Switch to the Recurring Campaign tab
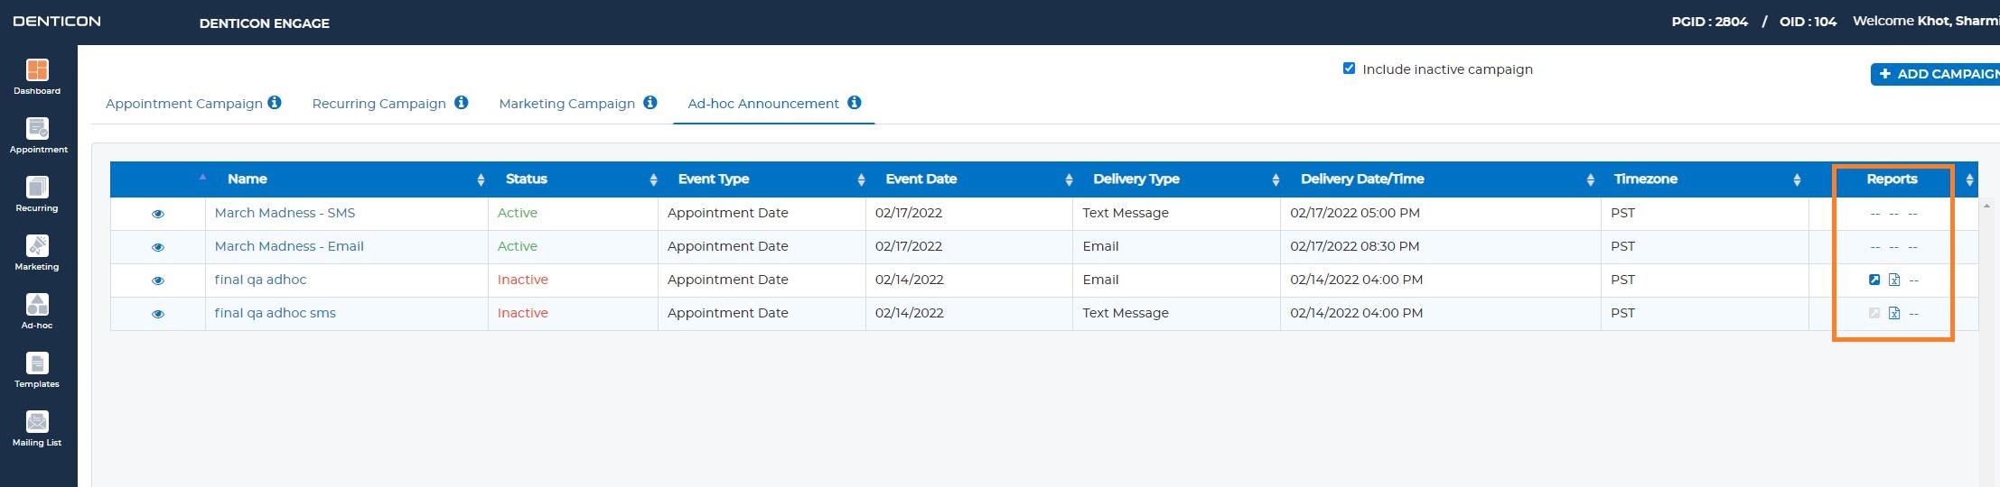The width and height of the screenshot is (2000, 487). click(379, 104)
